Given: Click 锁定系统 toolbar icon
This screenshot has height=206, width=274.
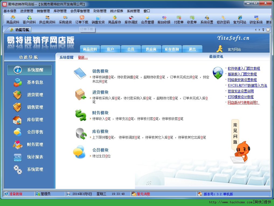Looking at the screenshot, I should (256, 20).
